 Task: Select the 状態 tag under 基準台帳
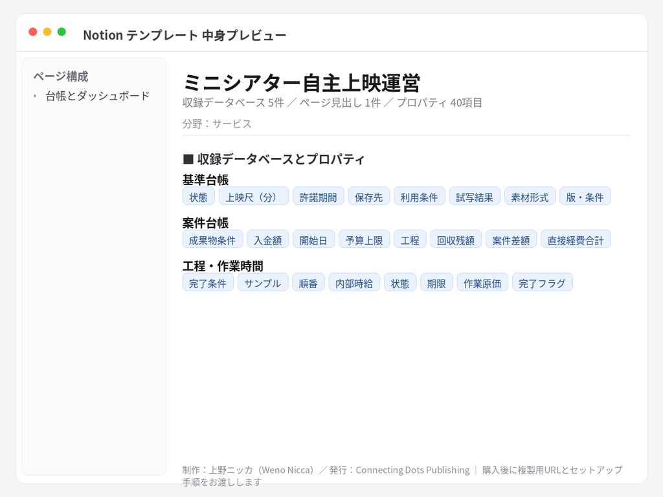(198, 197)
